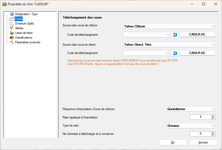
Task: Expand the Yahoo Direct Titre source dropdown
Action: point(169,45)
